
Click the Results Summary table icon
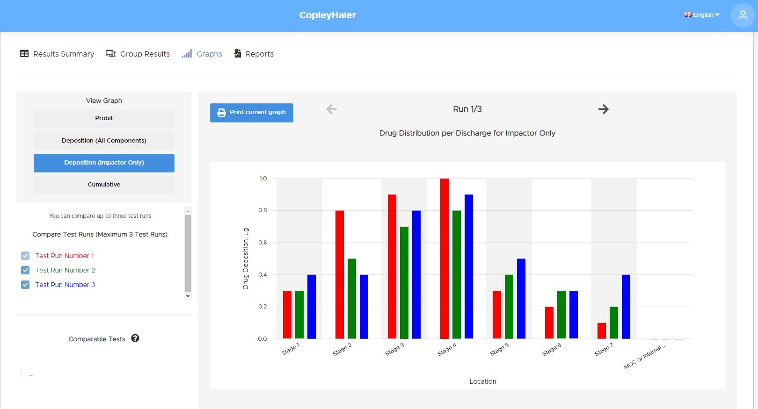click(24, 54)
